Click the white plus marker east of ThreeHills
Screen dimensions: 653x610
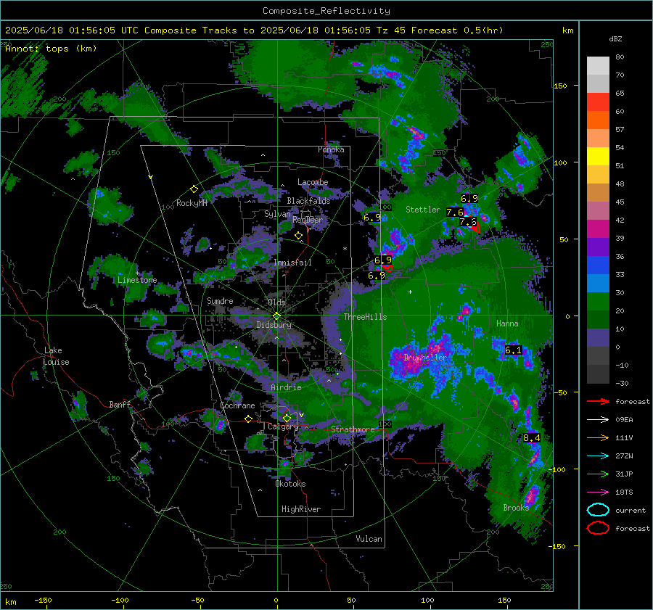pos(410,292)
